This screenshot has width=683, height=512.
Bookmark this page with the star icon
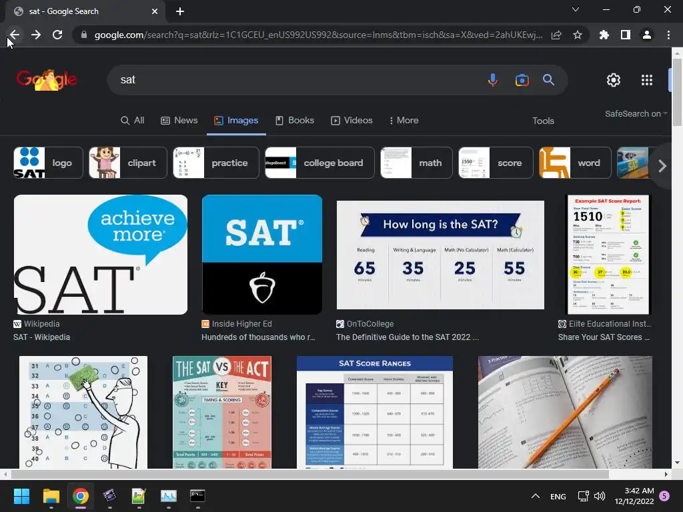point(578,35)
